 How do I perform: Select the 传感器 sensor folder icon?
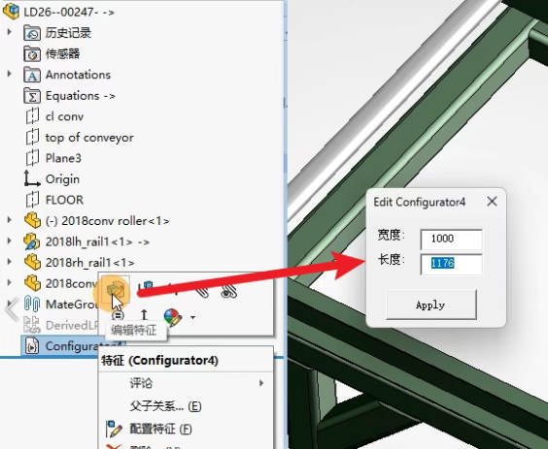pyautogui.click(x=32, y=53)
